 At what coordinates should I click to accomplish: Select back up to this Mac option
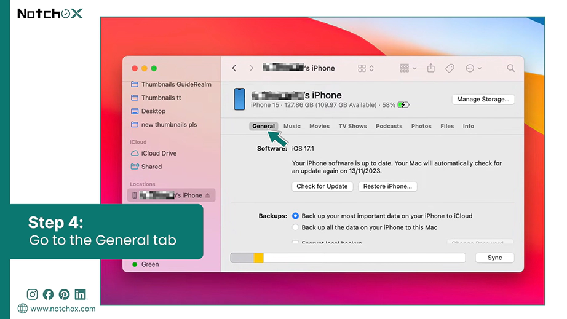295,227
